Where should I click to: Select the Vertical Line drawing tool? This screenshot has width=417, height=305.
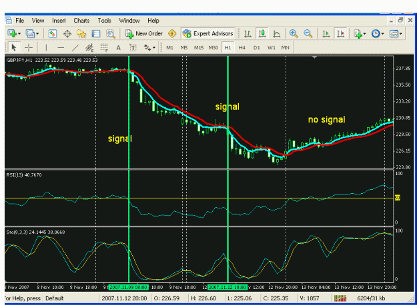click(46, 48)
